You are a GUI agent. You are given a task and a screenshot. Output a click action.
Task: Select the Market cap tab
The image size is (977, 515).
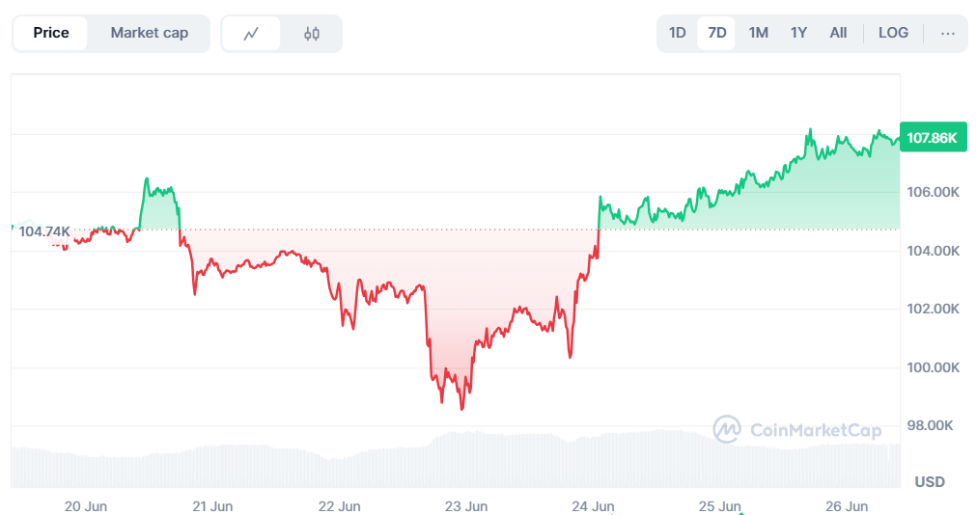(x=149, y=33)
